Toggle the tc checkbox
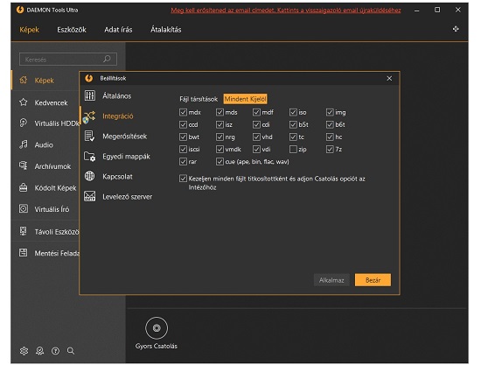 [x=293, y=137]
